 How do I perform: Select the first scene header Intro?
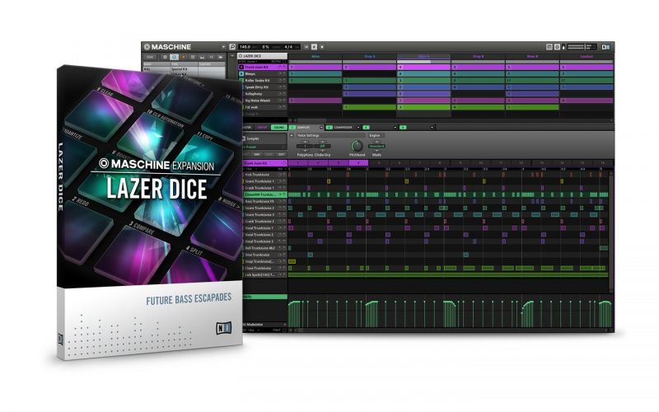pos(315,56)
